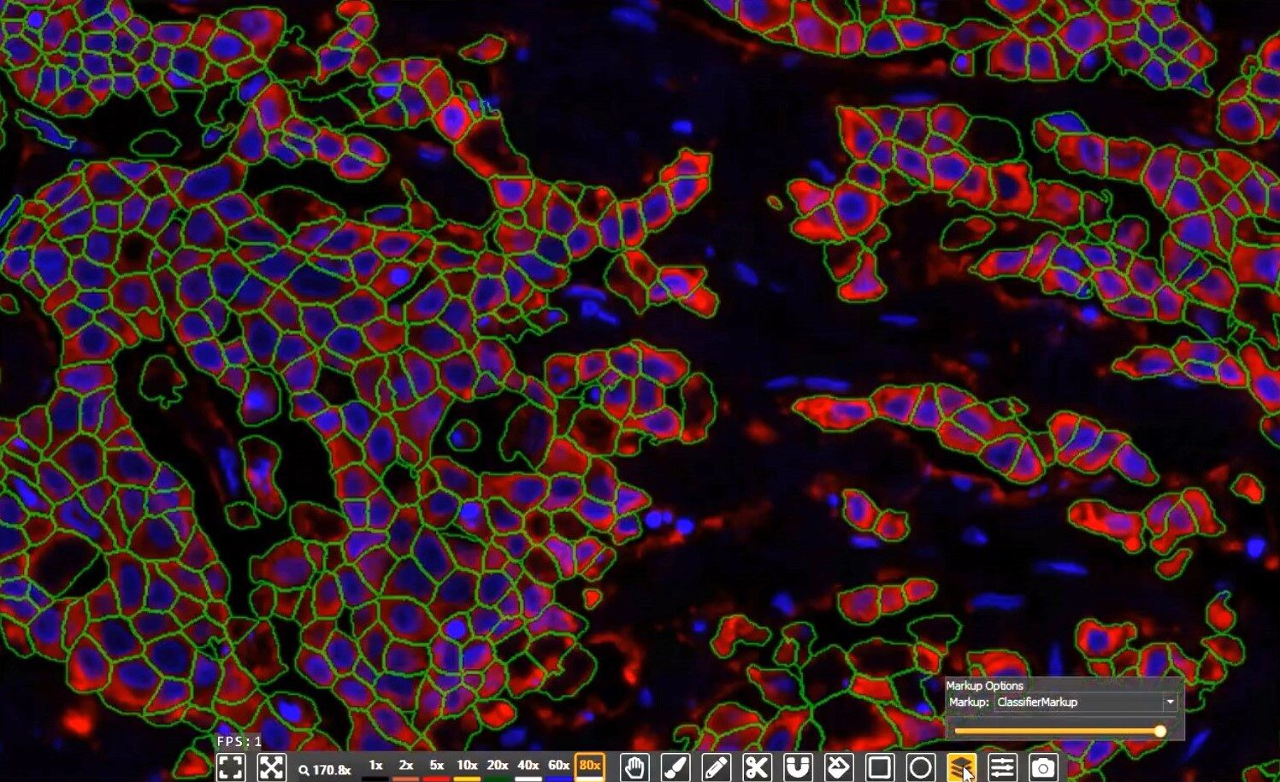Enter fullscreen using the corners icon
Viewport: 1280px width, 782px height.
229,767
